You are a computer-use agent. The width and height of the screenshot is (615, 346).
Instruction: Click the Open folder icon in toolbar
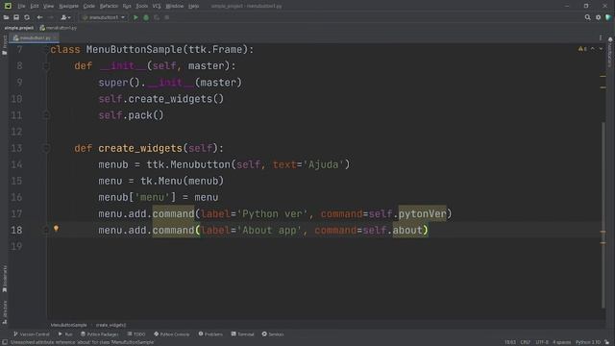(7, 17)
